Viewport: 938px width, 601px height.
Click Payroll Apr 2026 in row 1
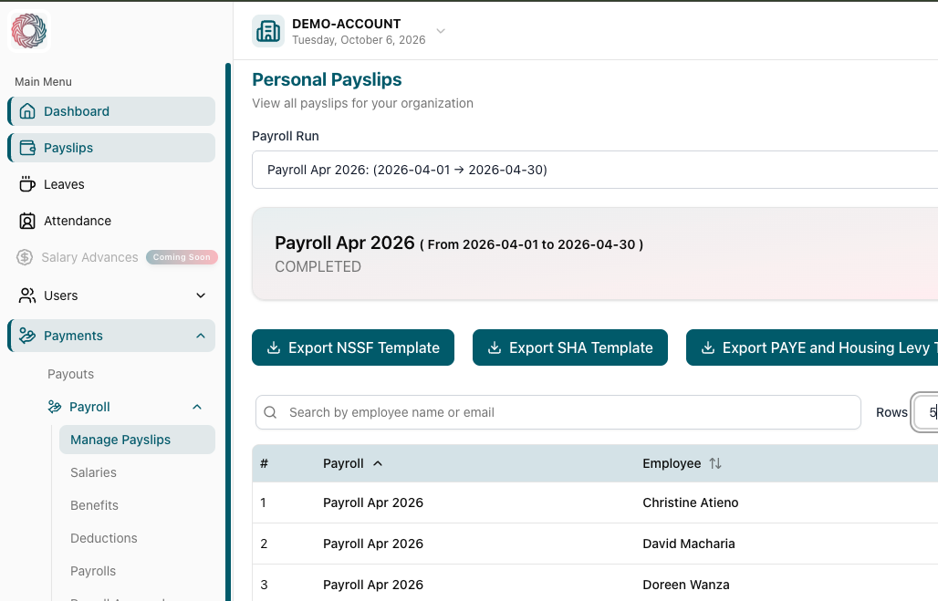[372, 503]
